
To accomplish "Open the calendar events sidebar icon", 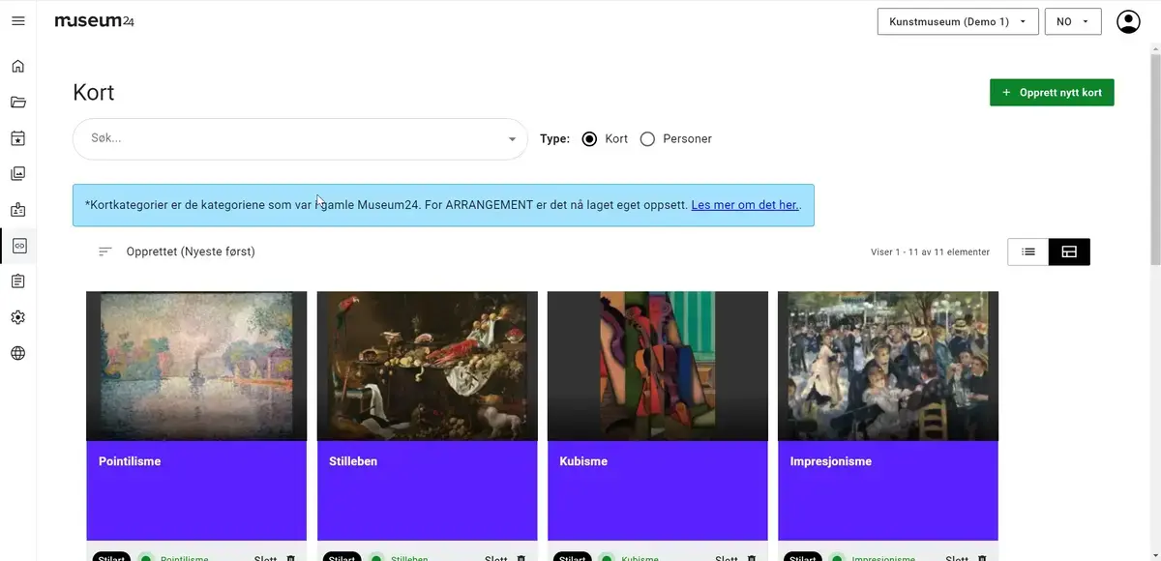I will coord(17,138).
